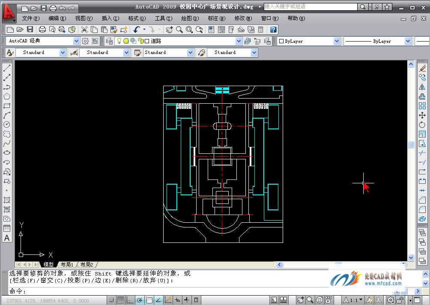The width and height of the screenshot is (430, 305).
Task: Select the Revision Cloud tool
Action: [x=7, y=134]
